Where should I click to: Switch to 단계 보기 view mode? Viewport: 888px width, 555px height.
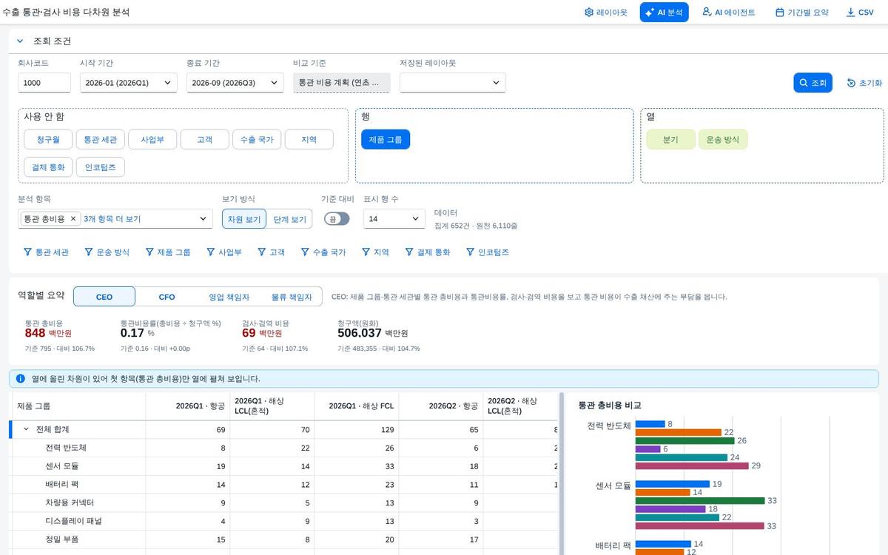(x=289, y=219)
